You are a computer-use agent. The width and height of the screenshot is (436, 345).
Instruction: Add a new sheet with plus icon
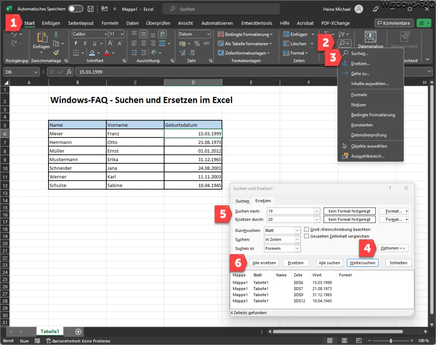pyautogui.click(x=78, y=331)
